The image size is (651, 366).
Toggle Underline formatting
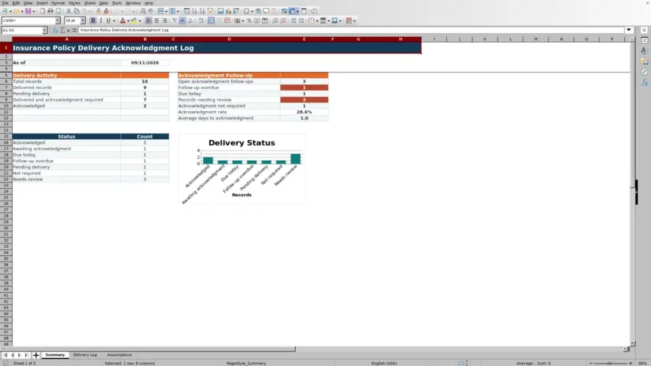[108, 21]
